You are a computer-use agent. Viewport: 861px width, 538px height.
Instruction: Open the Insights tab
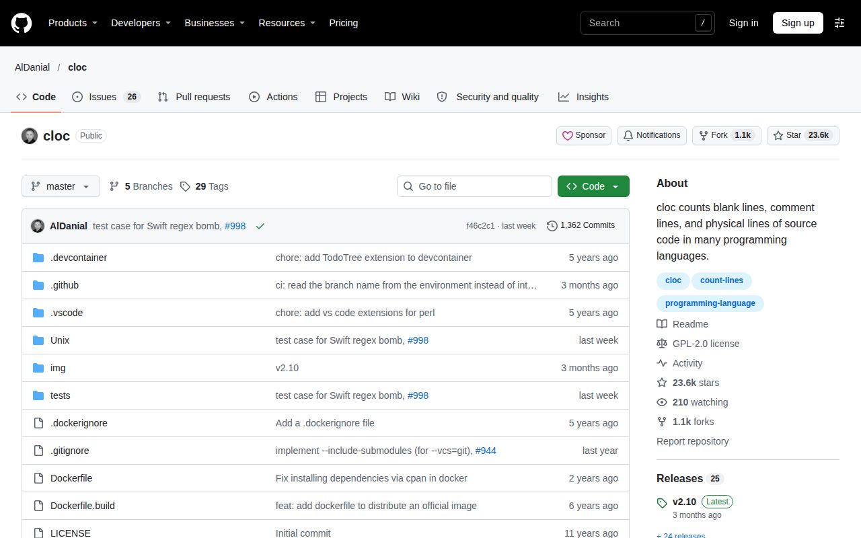(x=583, y=97)
